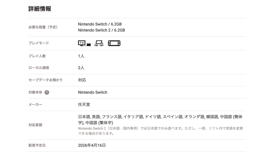Select the プレイモード row label
Image resolution: width=275 pixels, height=154 pixels.
(39, 43)
